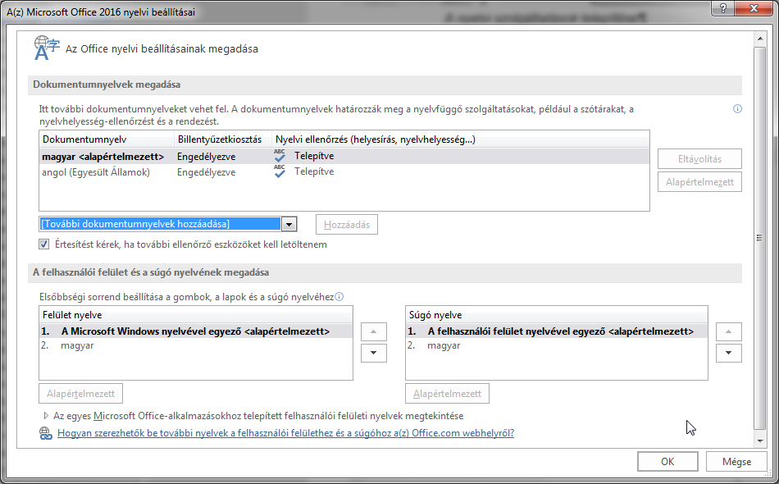Screen dimensions: 779x484
Task: Move Súgó nyelve item down with arrow
Action: coord(728,353)
